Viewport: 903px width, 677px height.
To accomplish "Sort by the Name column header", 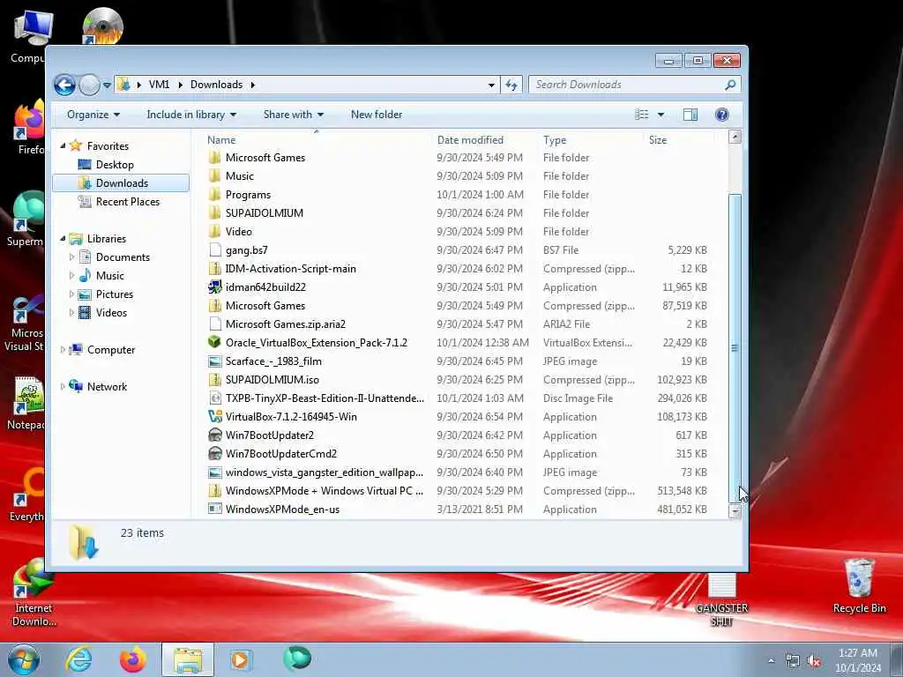I will 221,140.
